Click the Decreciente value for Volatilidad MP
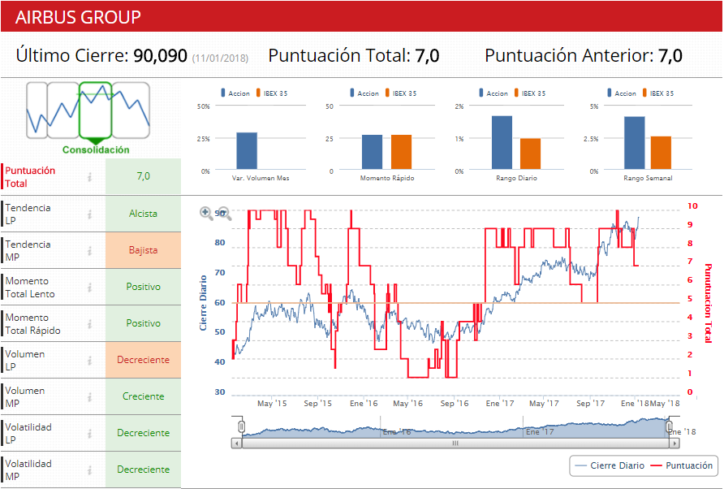 [143, 470]
